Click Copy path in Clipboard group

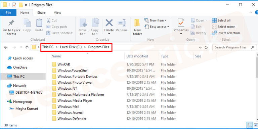pyautogui.click(x=56, y=27)
